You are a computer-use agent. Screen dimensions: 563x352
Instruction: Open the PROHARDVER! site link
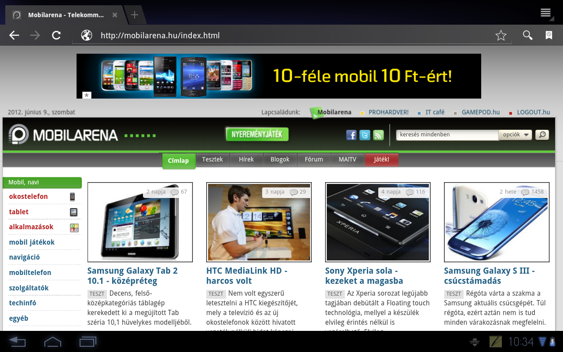tap(388, 112)
